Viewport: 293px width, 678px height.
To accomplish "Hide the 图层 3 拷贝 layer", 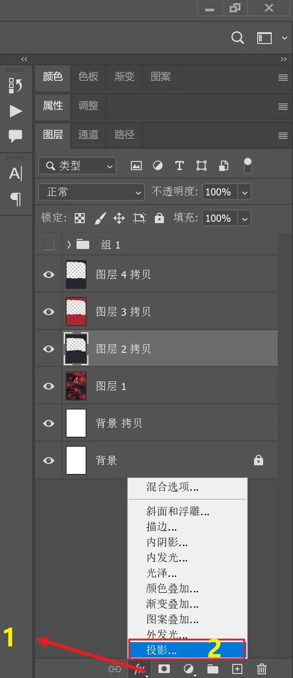I will [48, 312].
